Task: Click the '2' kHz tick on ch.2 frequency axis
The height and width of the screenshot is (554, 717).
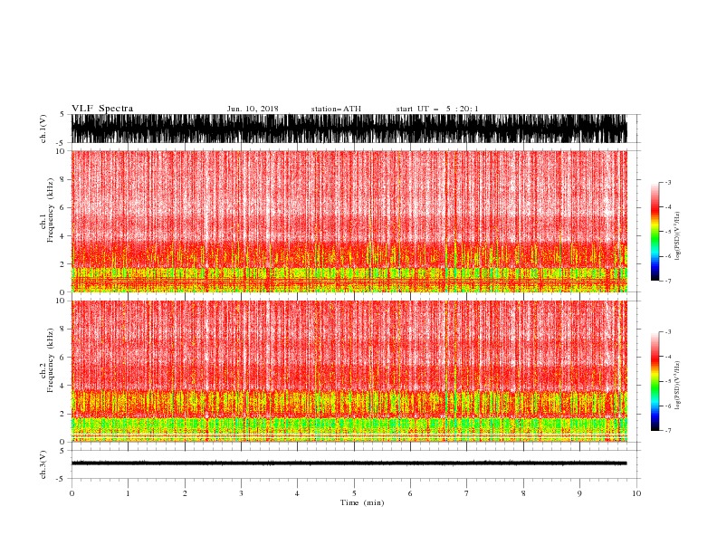Action: (x=62, y=414)
